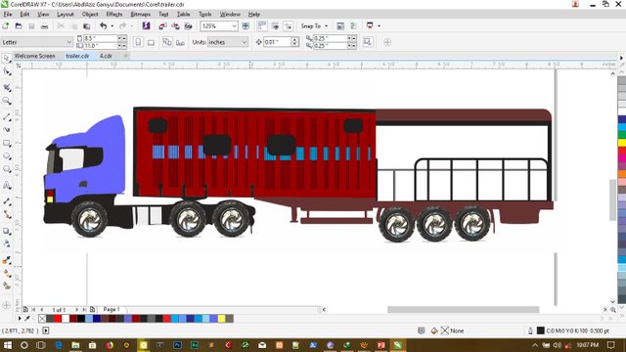The image size is (626, 352).
Task: Open the Snap To options button
Action: click(314, 26)
